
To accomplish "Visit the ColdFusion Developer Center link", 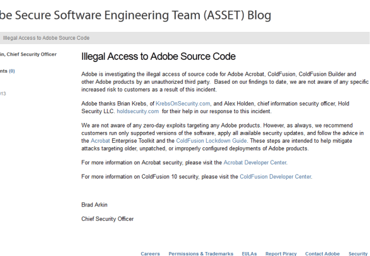I will 276,177.
